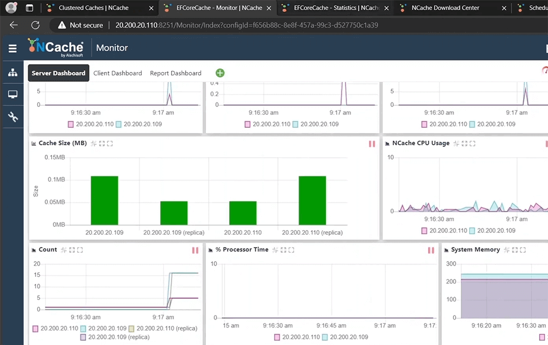Open the browser profile avatar
548x345 pixels.
11,7
